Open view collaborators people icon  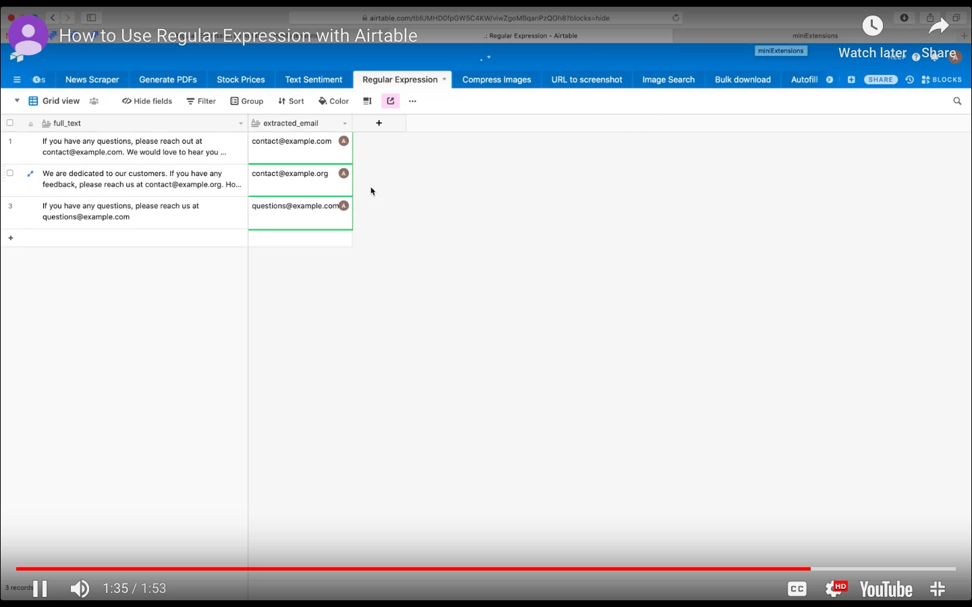(94, 101)
